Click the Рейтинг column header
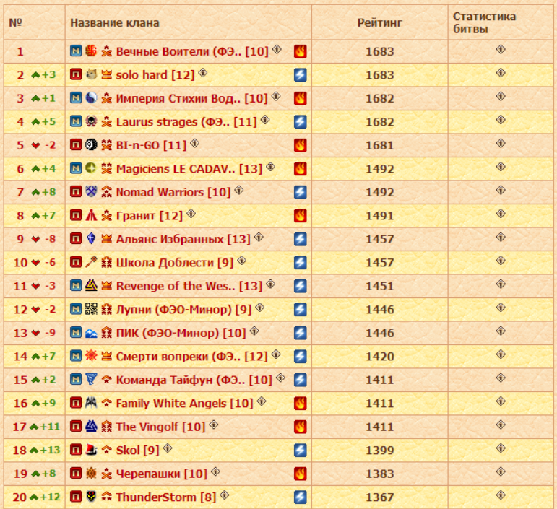 379,23
